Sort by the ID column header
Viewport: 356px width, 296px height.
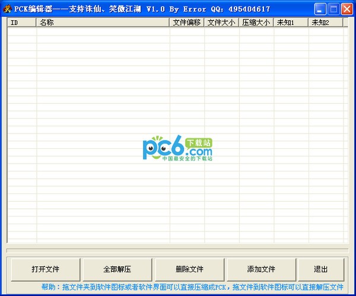[22, 23]
